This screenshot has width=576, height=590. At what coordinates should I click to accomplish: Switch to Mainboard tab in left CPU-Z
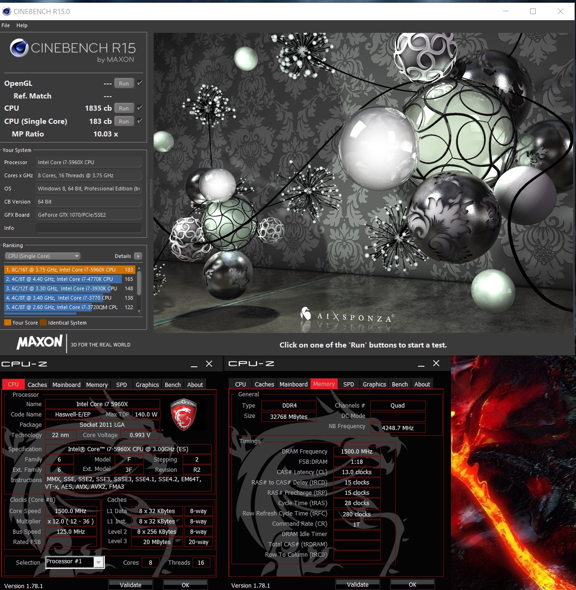[x=66, y=385]
